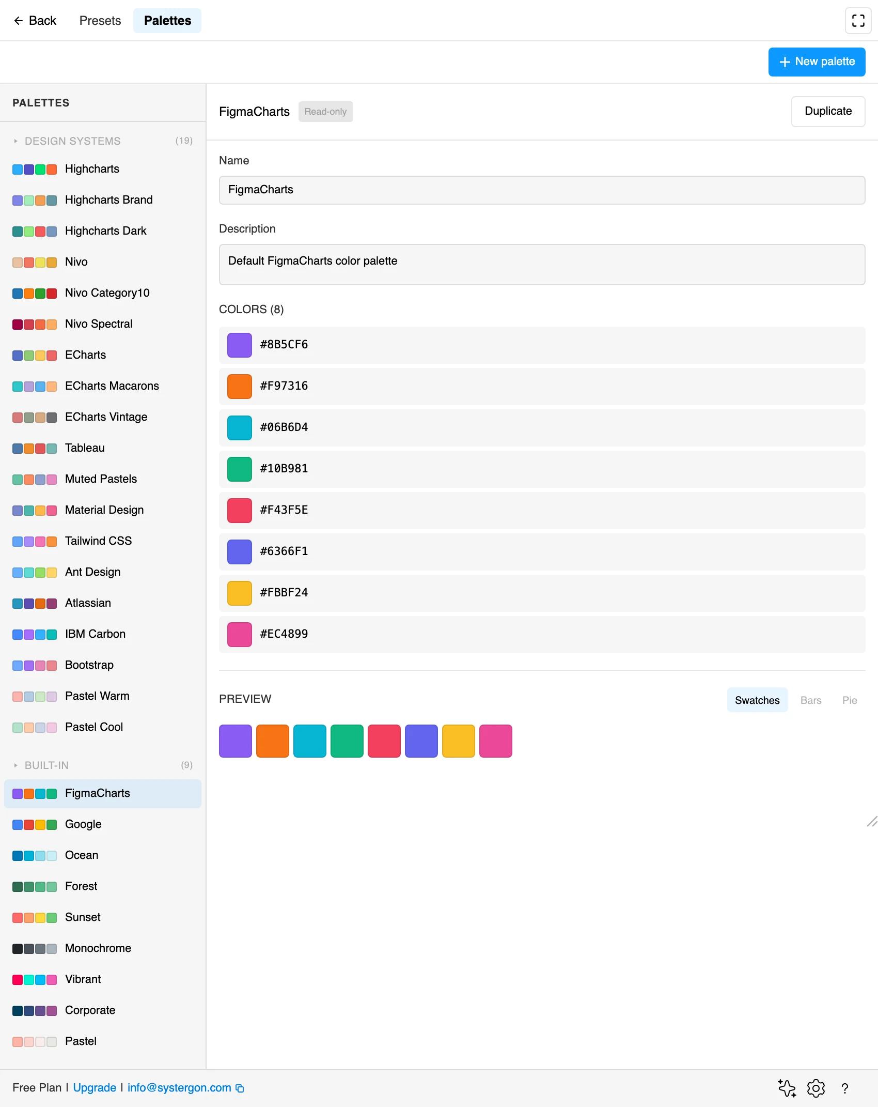Click the purple preview swatch
Image resolution: width=878 pixels, height=1107 pixels.
tap(236, 741)
